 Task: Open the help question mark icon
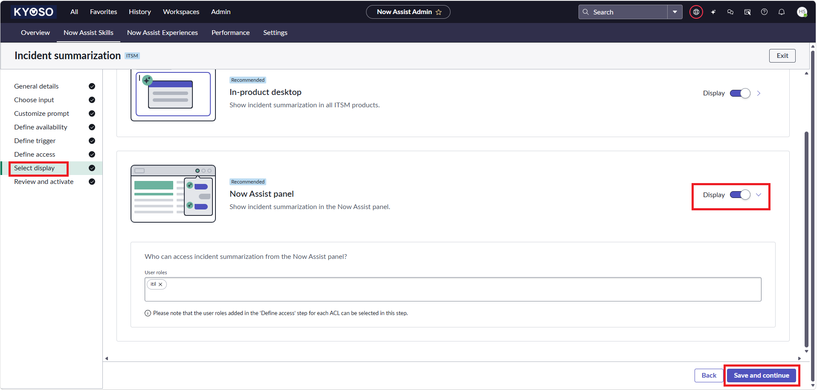[x=765, y=12]
